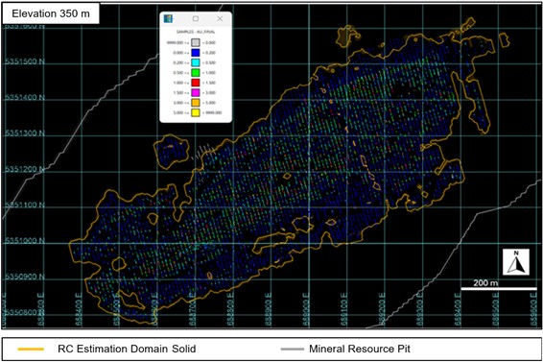
Task: Select the red 1.000–1.500 swatch
Action: tap(196, 83)
